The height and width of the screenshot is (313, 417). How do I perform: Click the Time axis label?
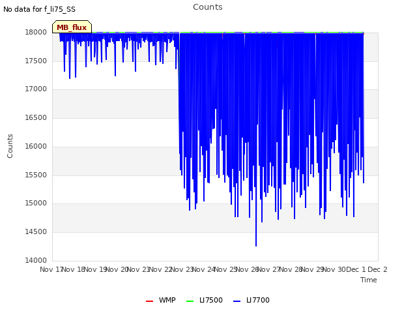point(369,280)
